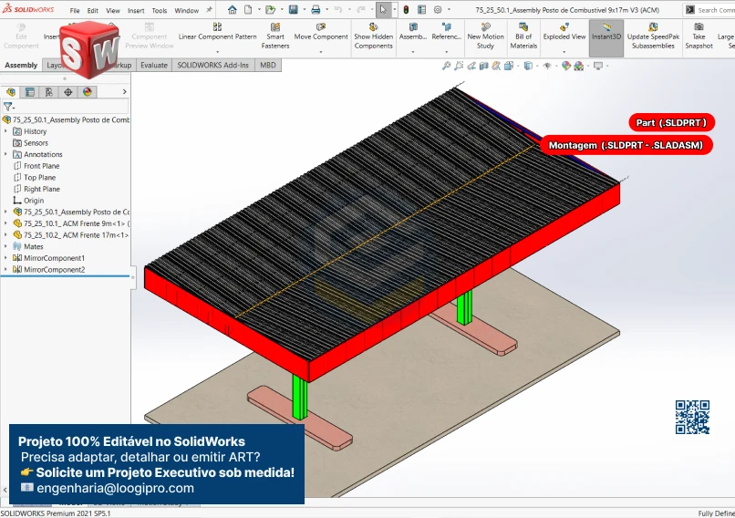Expand the Mates folder
The image size is (735, 518).
pos(5,246)
